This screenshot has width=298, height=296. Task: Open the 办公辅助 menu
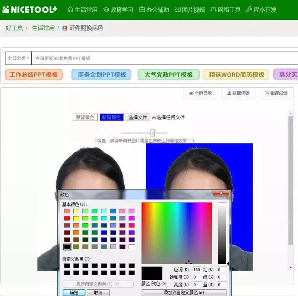click(x=154, y=10)
